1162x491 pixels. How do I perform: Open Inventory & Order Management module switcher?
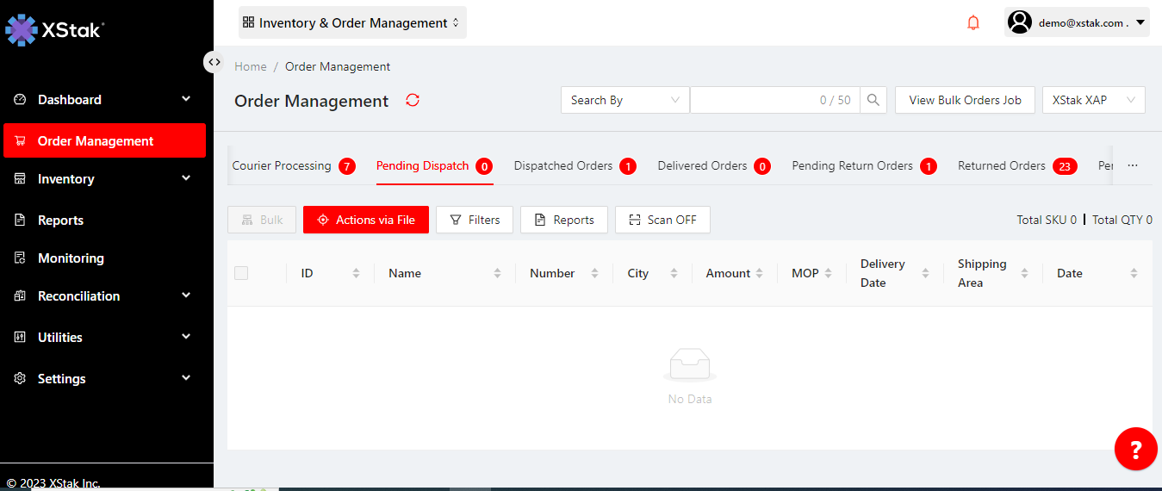(351, 23)
